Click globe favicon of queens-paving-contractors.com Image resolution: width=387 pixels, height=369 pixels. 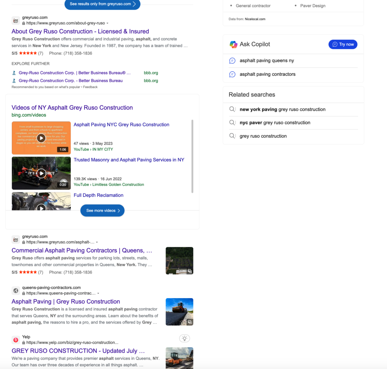[x=16, y=291]
